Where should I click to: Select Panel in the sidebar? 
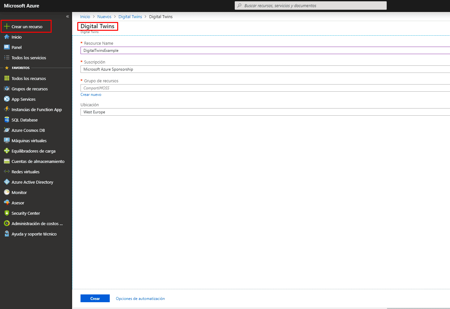click(17, 47)
